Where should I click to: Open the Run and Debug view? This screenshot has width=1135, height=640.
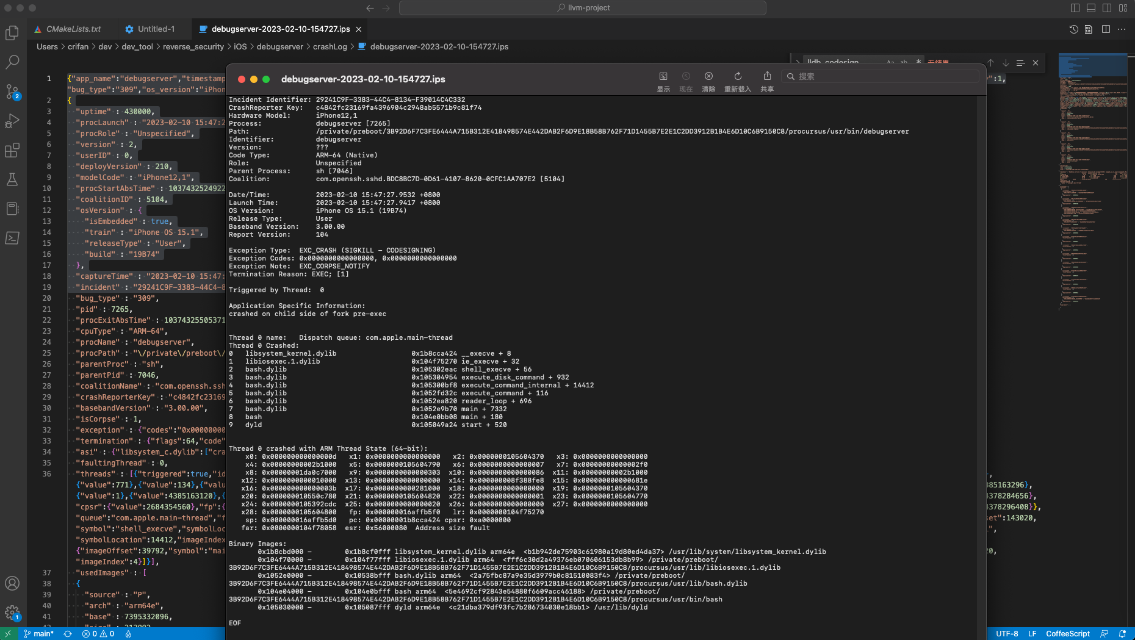tap(12, 121)
